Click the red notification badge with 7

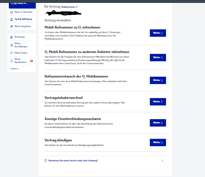[32, 61]
